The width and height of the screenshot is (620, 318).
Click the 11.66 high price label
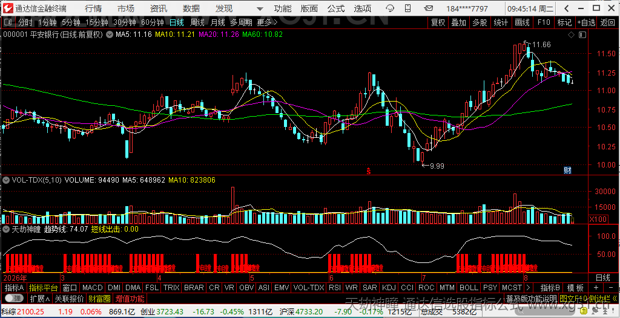541,45
